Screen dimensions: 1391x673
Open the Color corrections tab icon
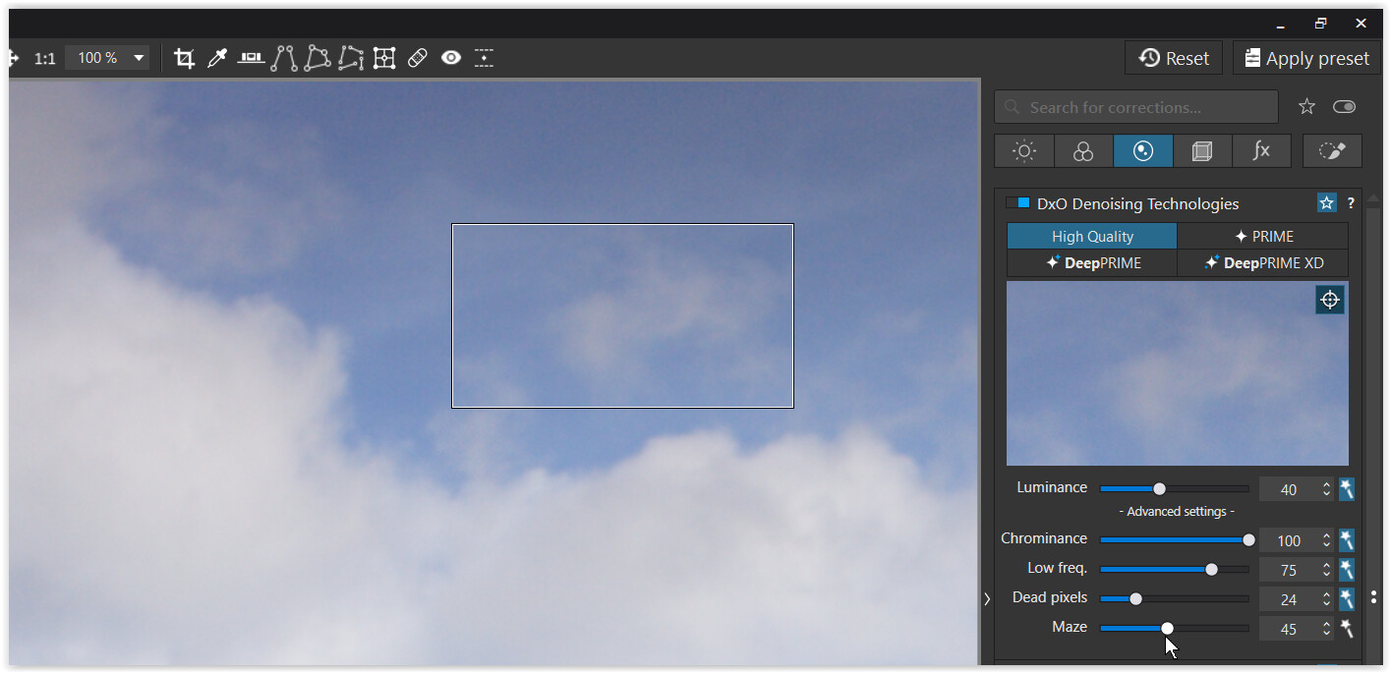[x=1083, y=151]
